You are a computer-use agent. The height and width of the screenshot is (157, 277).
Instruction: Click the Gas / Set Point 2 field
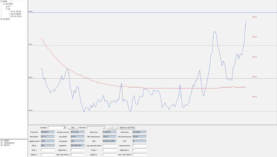tap(140, 154)
